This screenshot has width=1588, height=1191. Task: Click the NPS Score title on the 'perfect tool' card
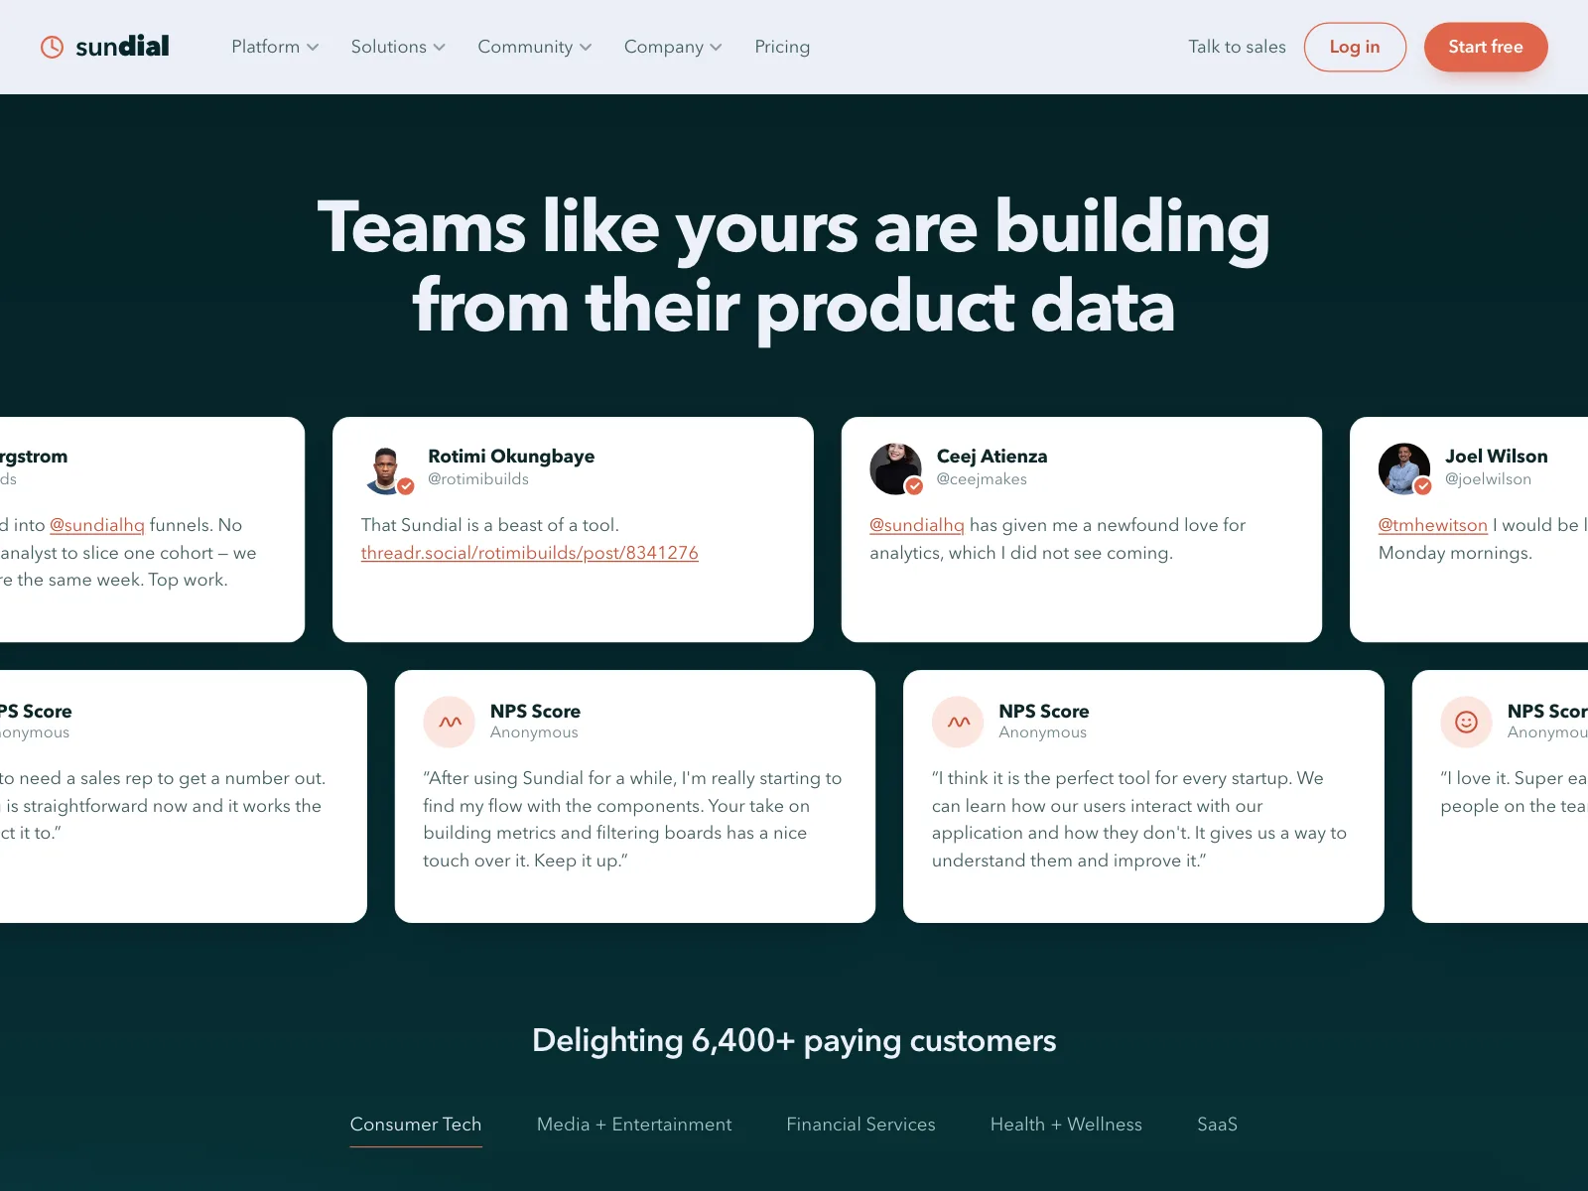(x=1044, y=712)
